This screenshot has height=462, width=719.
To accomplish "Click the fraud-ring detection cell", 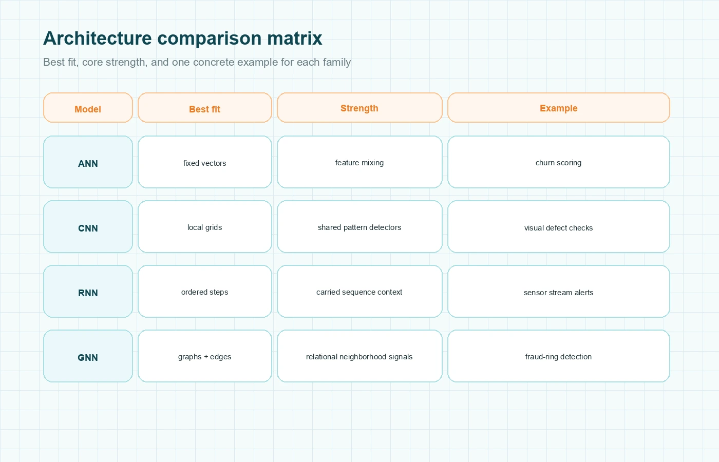I will pos(559,357).
